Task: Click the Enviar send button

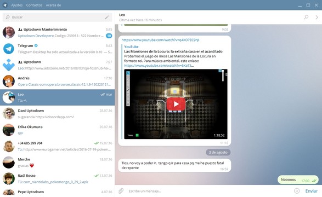Action: (312, 191)
